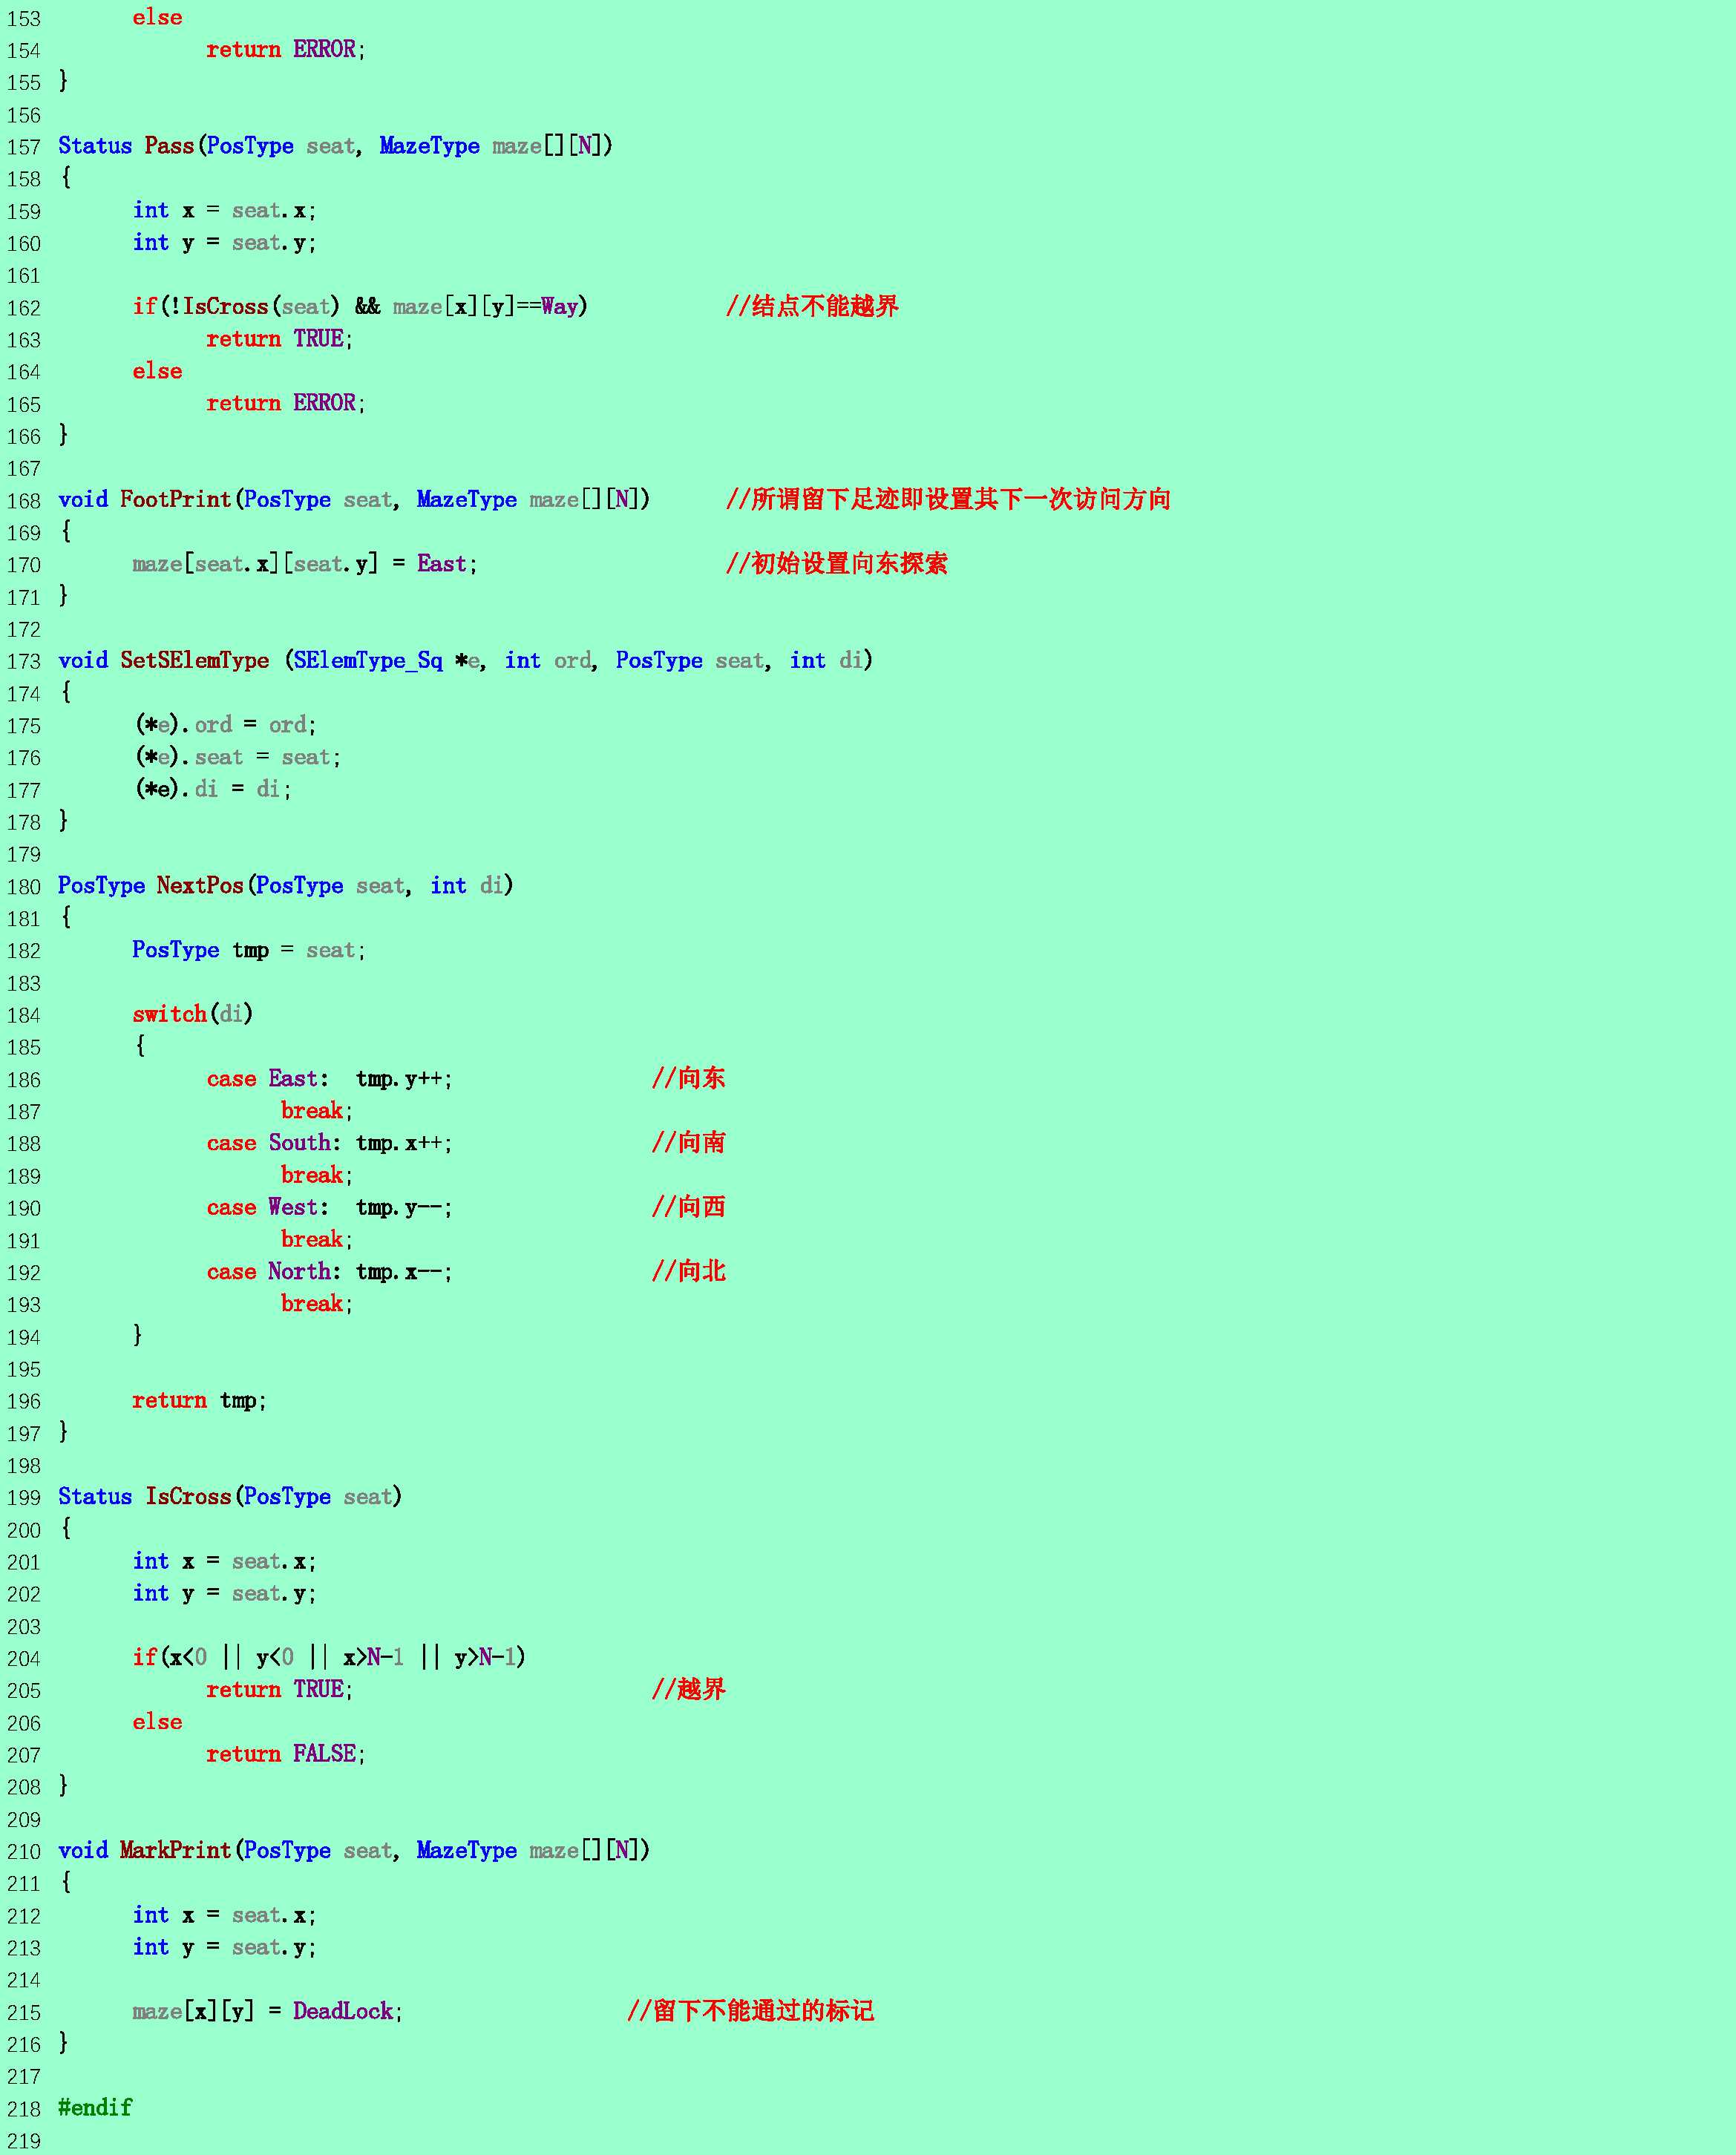Click line number 199

coord(24,1498)
